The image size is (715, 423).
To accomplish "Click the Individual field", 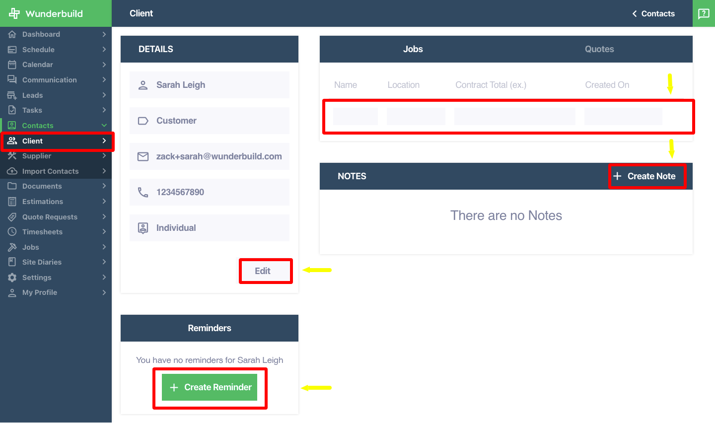I will (210, 228).
